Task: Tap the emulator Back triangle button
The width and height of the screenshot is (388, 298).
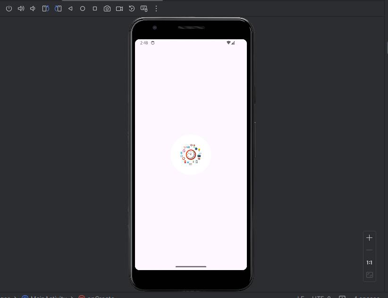Action: [x=70, y=9]
